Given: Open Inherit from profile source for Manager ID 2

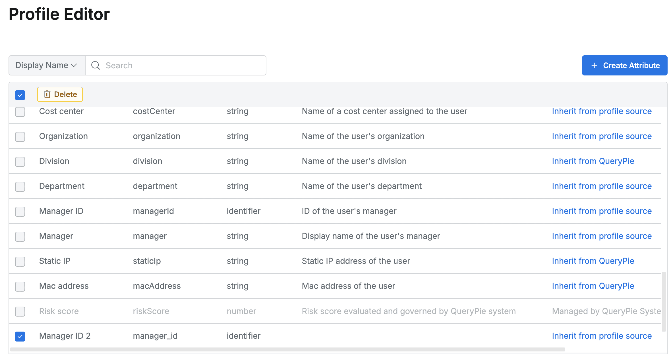Looking at the screenshot, I should point(602,336).
